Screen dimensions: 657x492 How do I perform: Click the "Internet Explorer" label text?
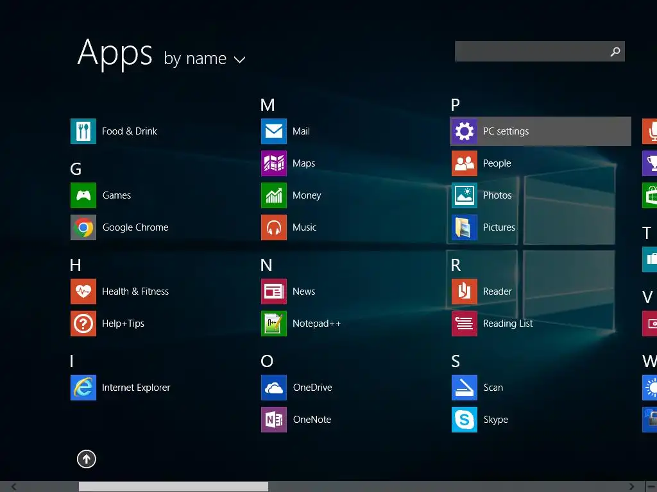click(x=136, y=388)
